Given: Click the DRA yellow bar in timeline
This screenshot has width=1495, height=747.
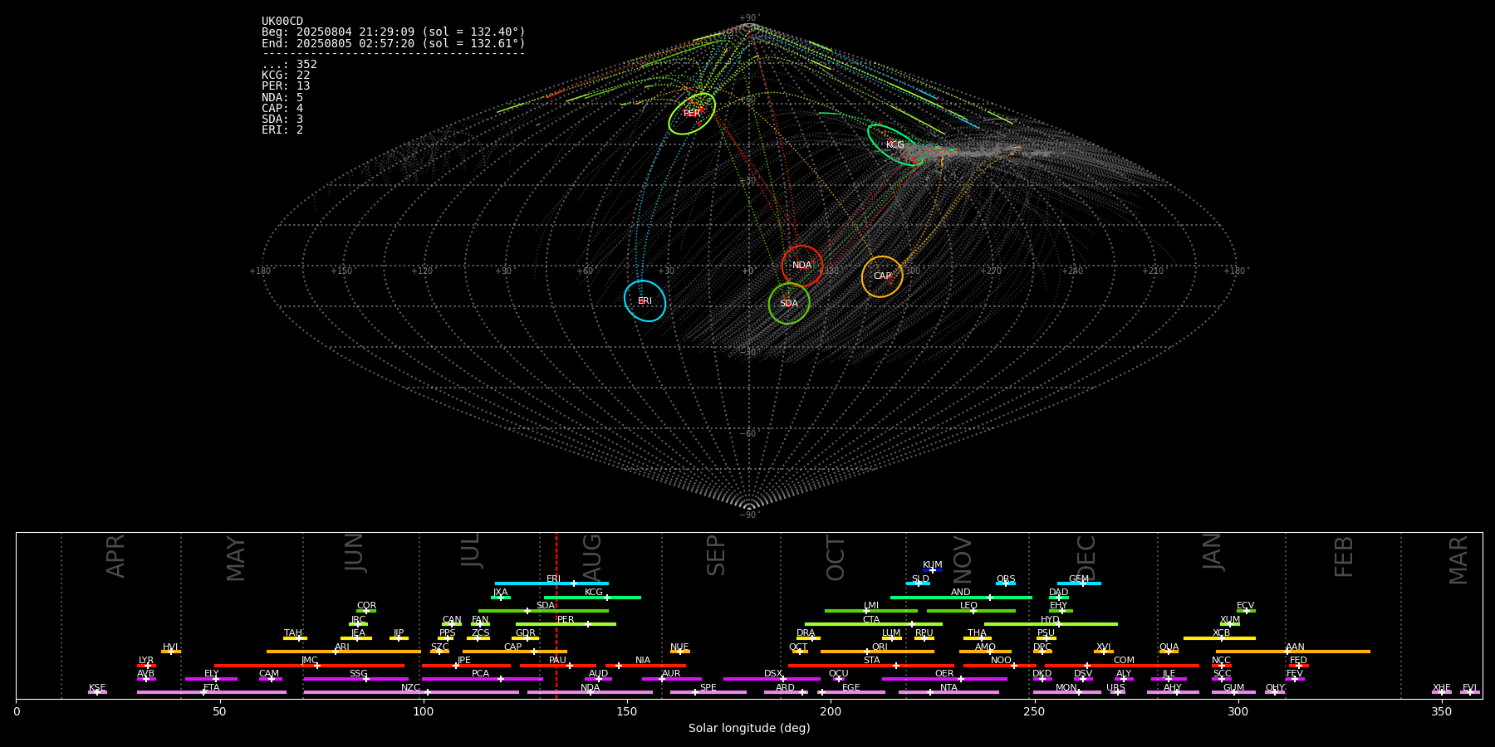Looking at the screenshot, I should (808, 638).
